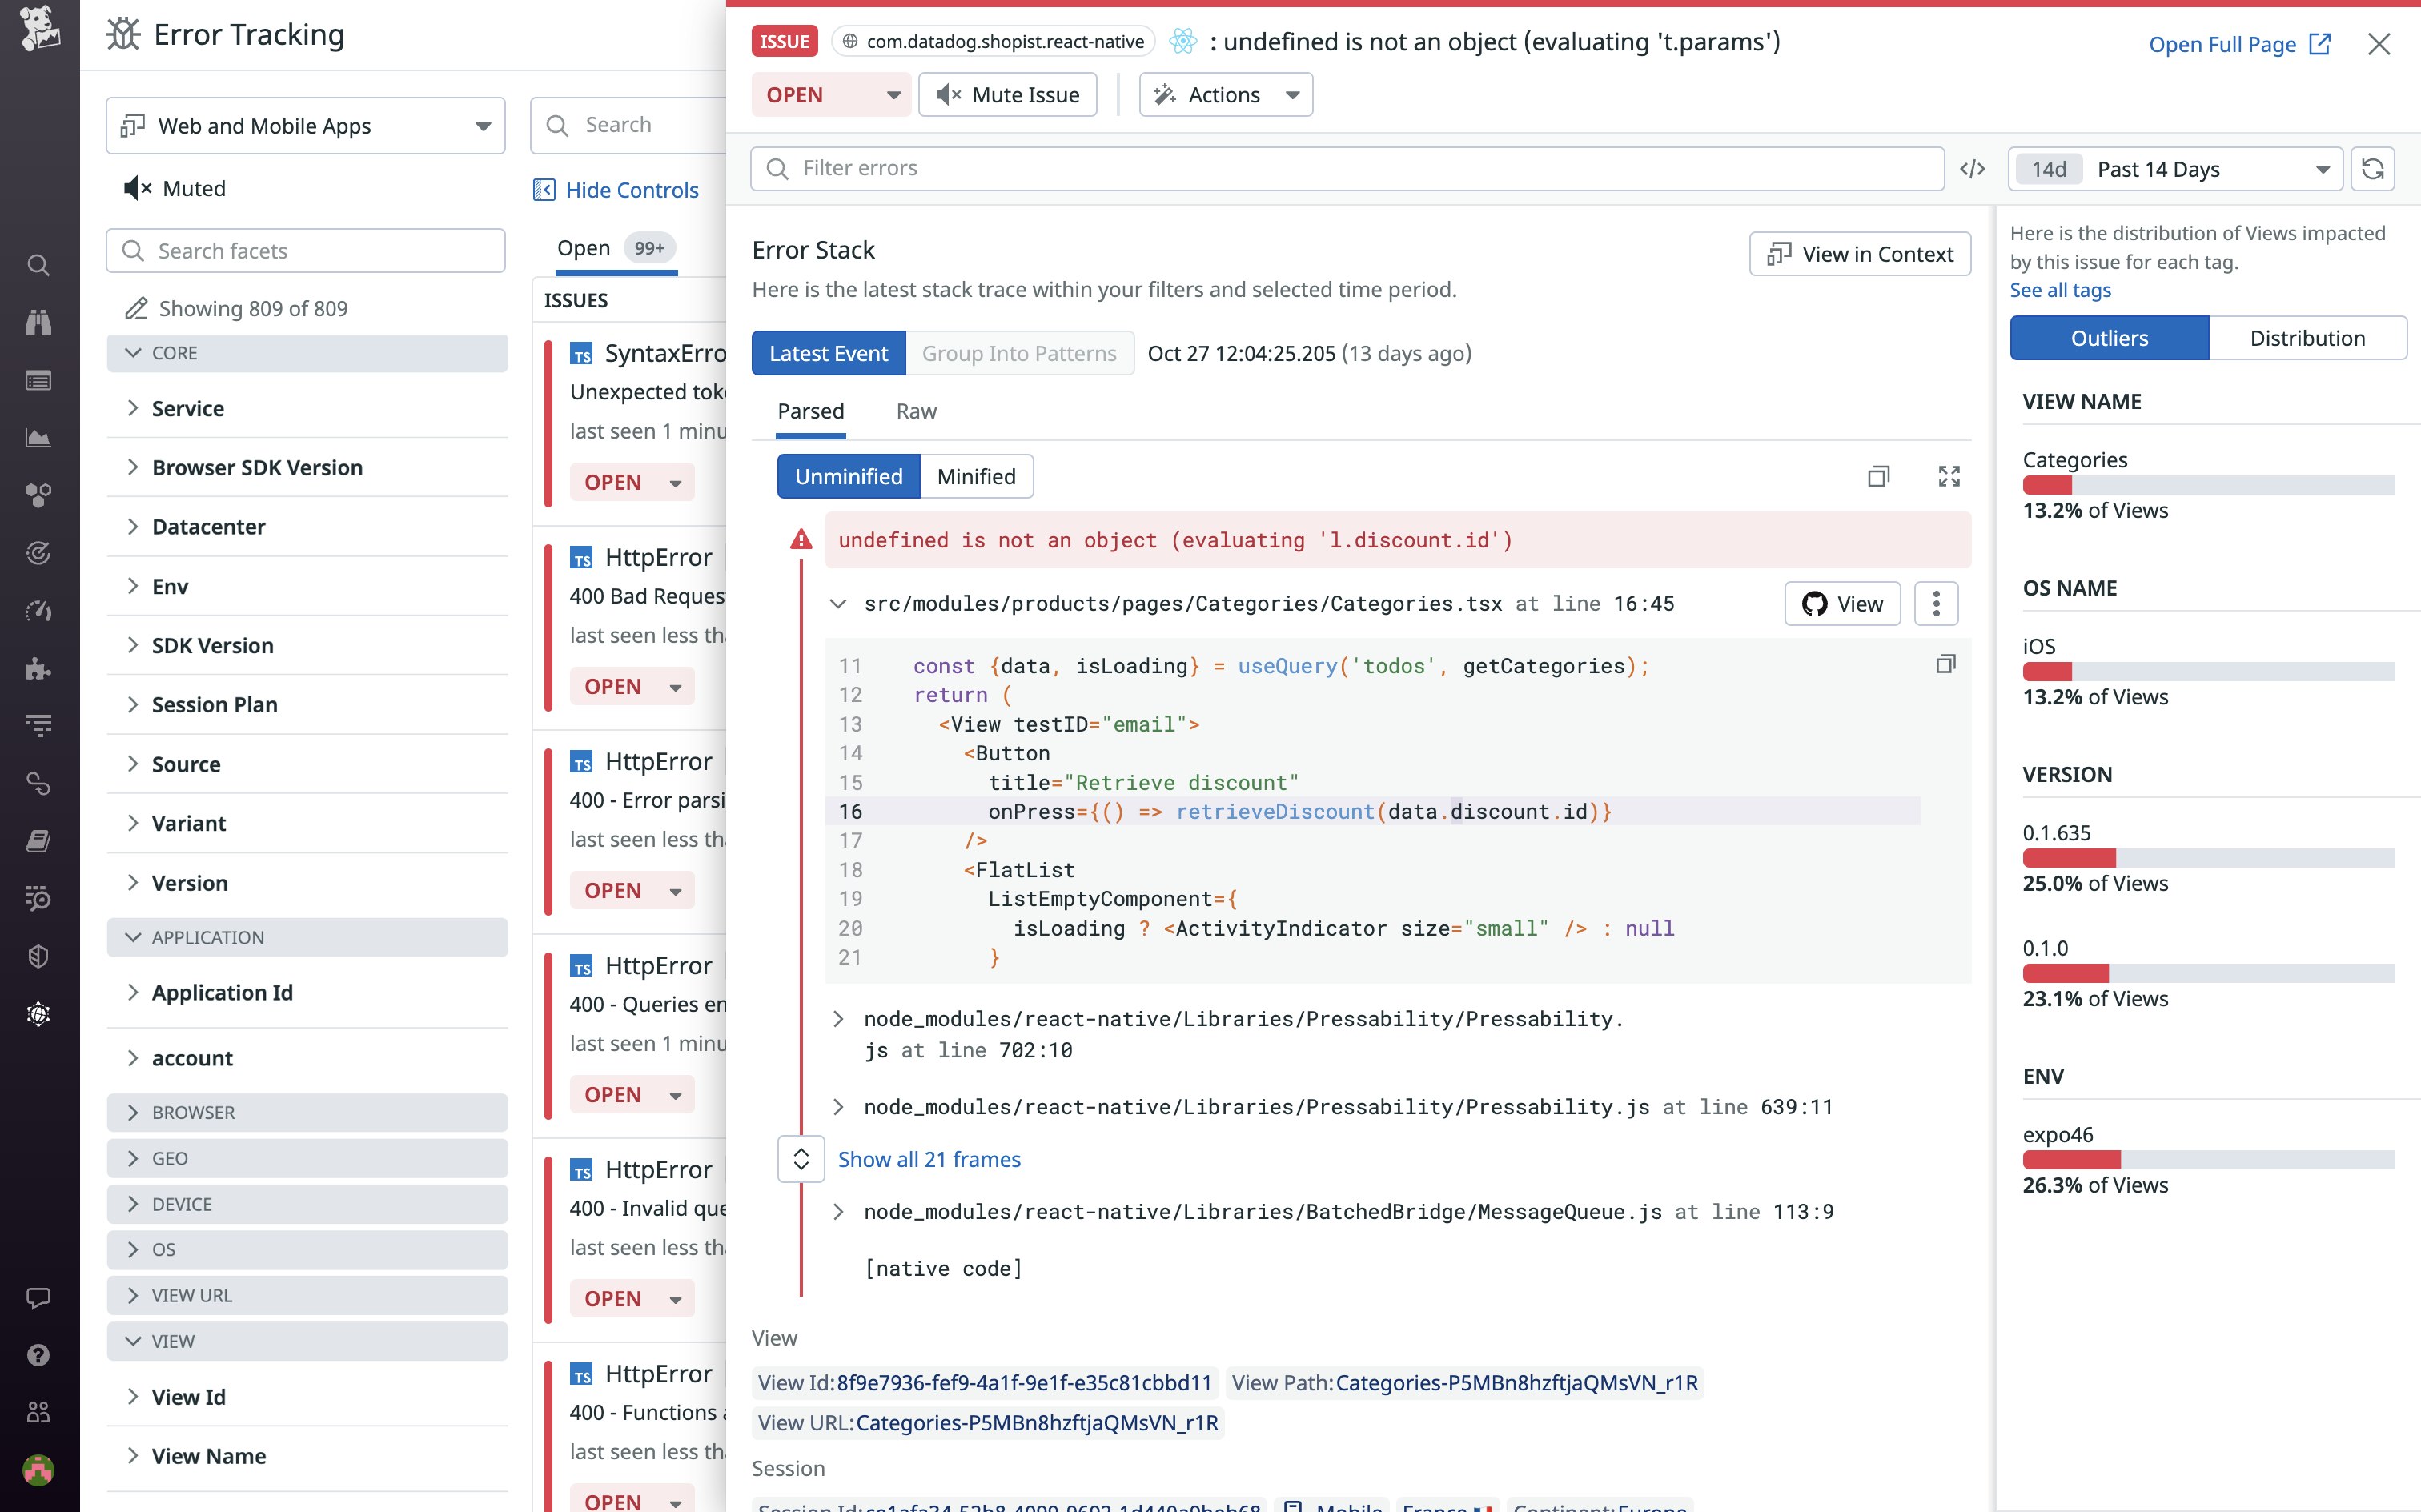2421x1512 pixels.
Task: Expand the stack trace to fullscreen
Action: click(x=1948, y=476)
